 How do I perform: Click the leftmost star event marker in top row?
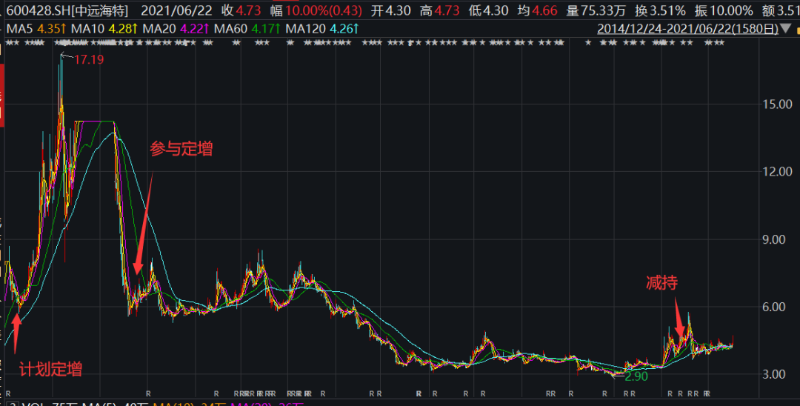tap(8, 43)
